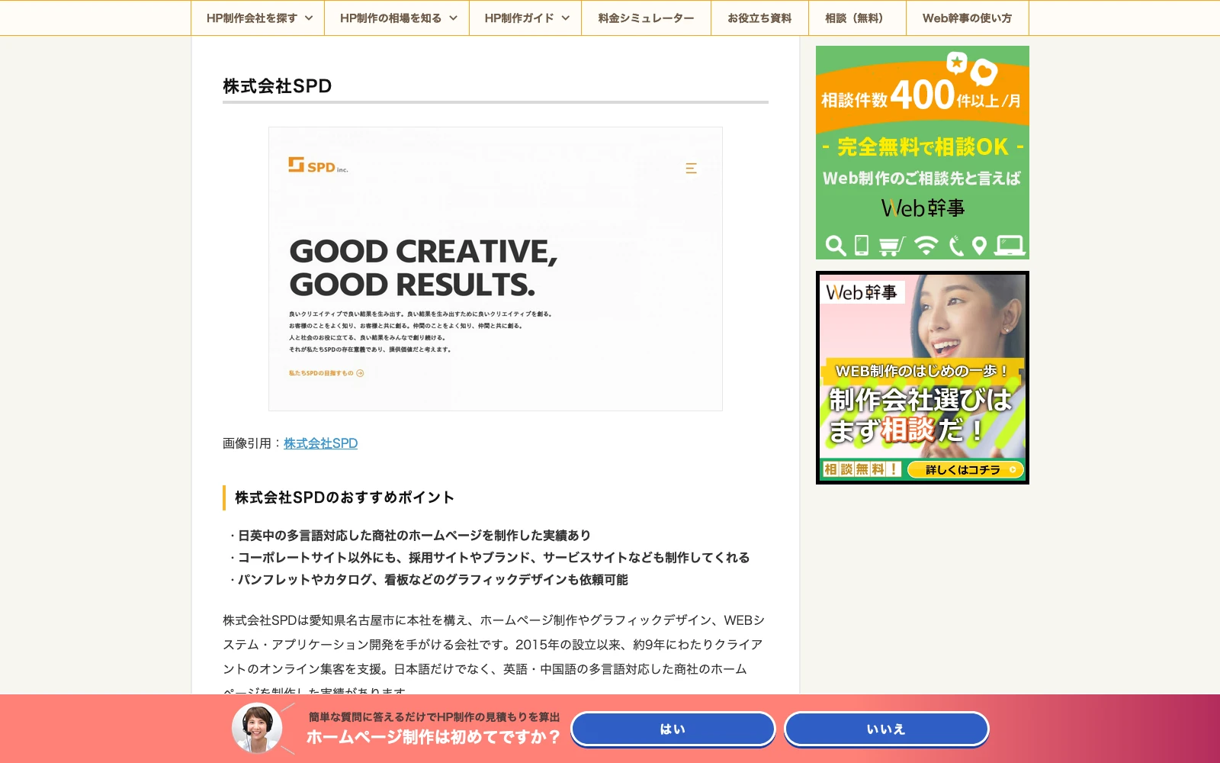This screenshot has height=763, width=1220.
Task: Select 相談（無料） in the nav bar
Action: [x=857, y=18]
